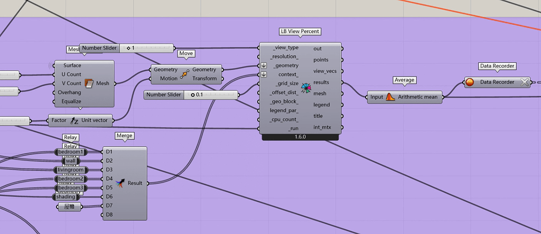Click the points output parameter
The width and height of the screenshot is (541, 234).
(321, 60)
